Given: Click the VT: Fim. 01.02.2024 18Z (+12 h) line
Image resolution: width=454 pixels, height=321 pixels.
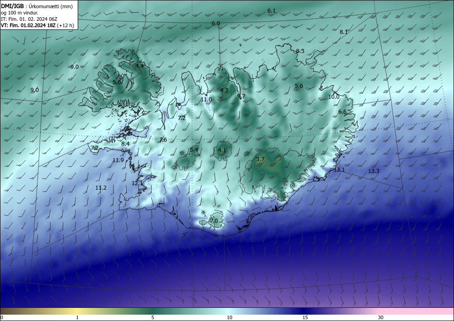Looking at the screenshot, I should click(x=37, y=25).
